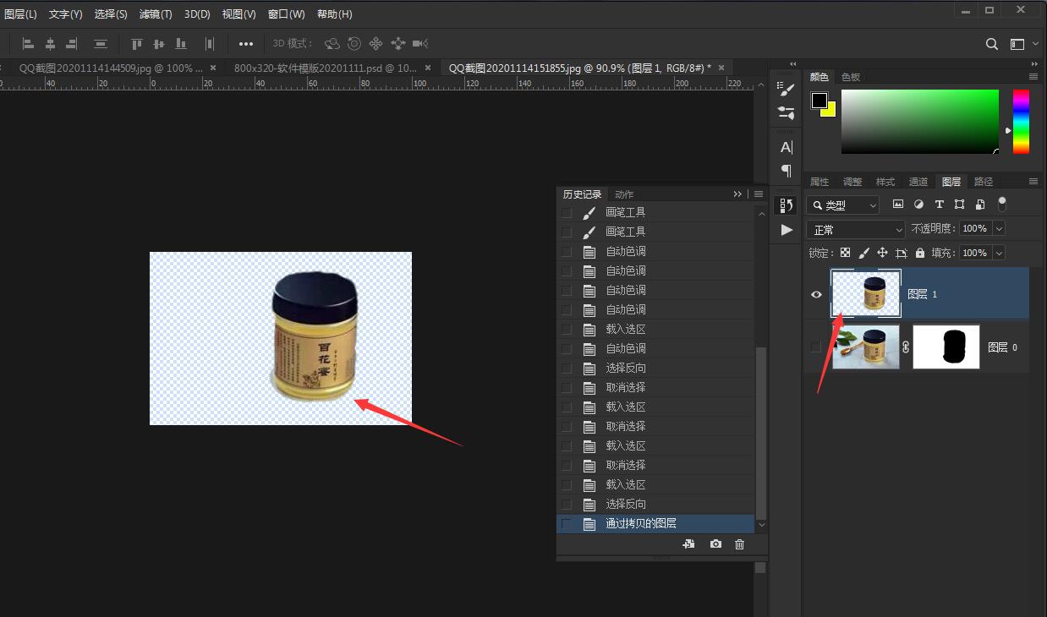This screenshot has width=1047, height=617.
Task: Hide 图层 1 using its eye icon
Action: [x=816, y=294]
